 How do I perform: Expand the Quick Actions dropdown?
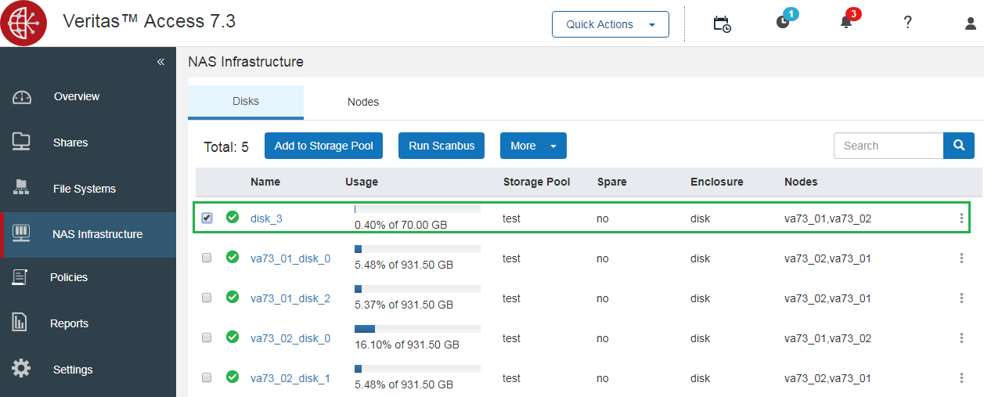click(x=611, y=24)
